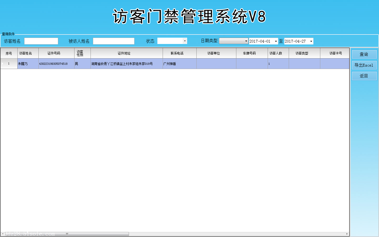The image size is (379, 237).
Task: Export results with 导出Excel button
Action: click(x=364, y=65)
